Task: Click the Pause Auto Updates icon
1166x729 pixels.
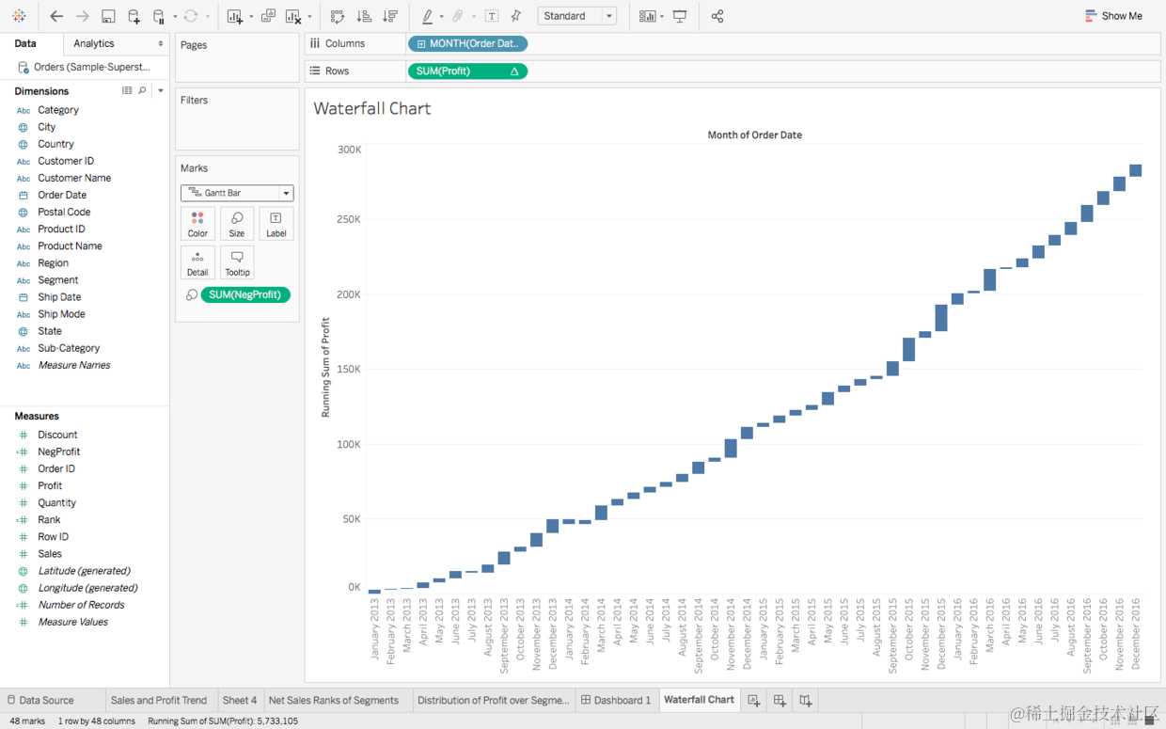Action: coord(159,16)
